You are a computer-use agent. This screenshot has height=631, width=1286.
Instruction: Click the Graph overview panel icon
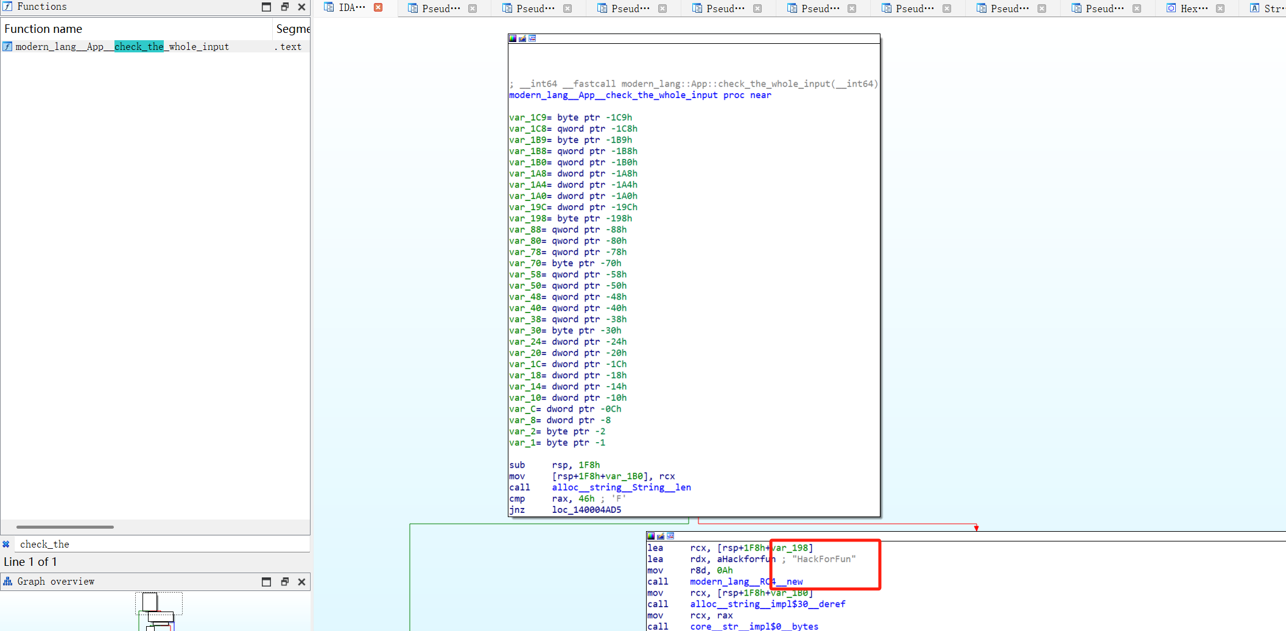[7, 582]
